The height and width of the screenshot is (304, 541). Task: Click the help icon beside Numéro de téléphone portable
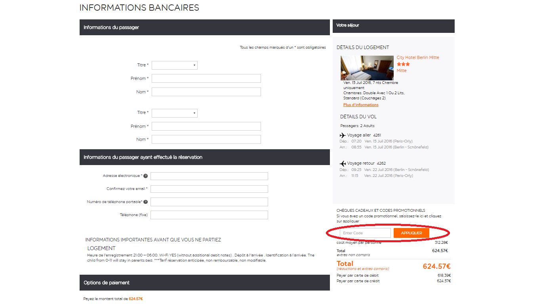click(145, 201)
